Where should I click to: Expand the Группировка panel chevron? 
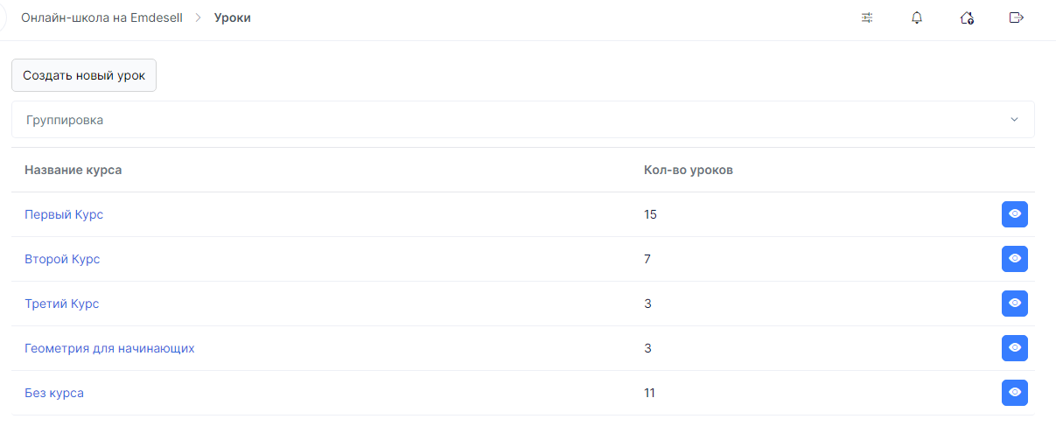pyautogui.click(x=1014, y=120)
